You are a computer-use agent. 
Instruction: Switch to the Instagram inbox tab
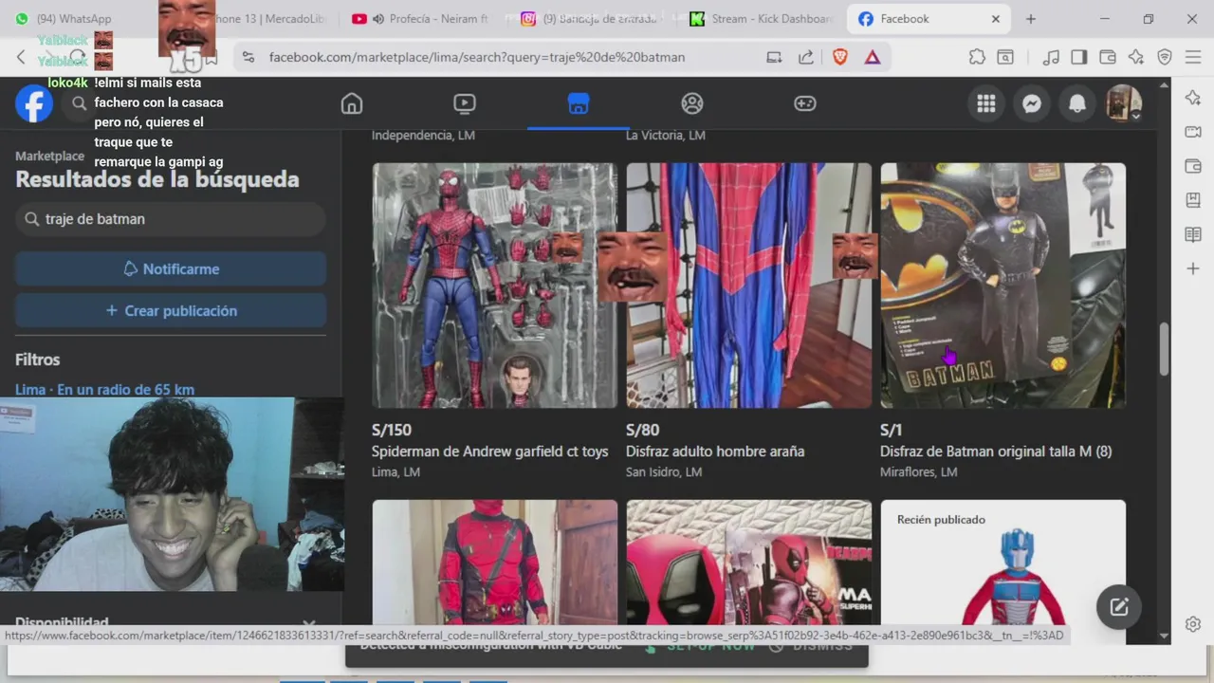(588, 19)
